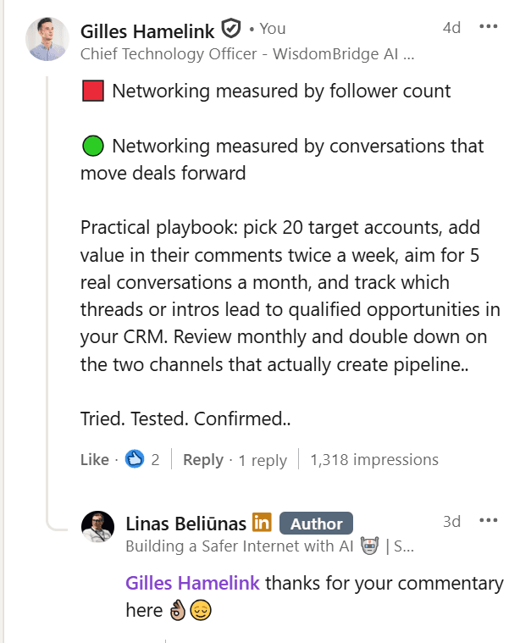The image size is (531, 643).
Task: Reply to Gilles Hamelink's comment
Action: point(203,460)
